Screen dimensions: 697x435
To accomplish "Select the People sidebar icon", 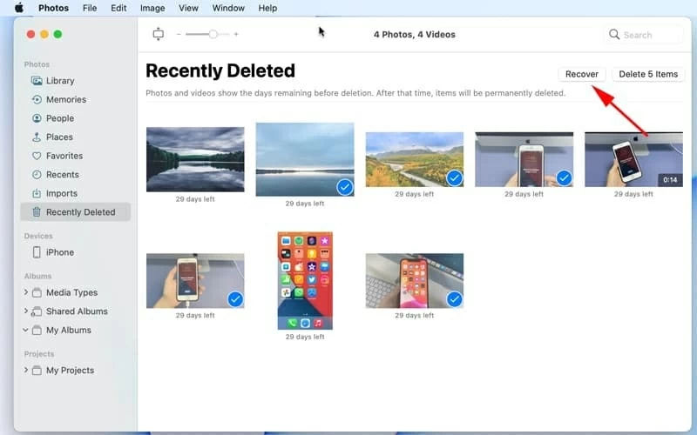I will (37, 118).
